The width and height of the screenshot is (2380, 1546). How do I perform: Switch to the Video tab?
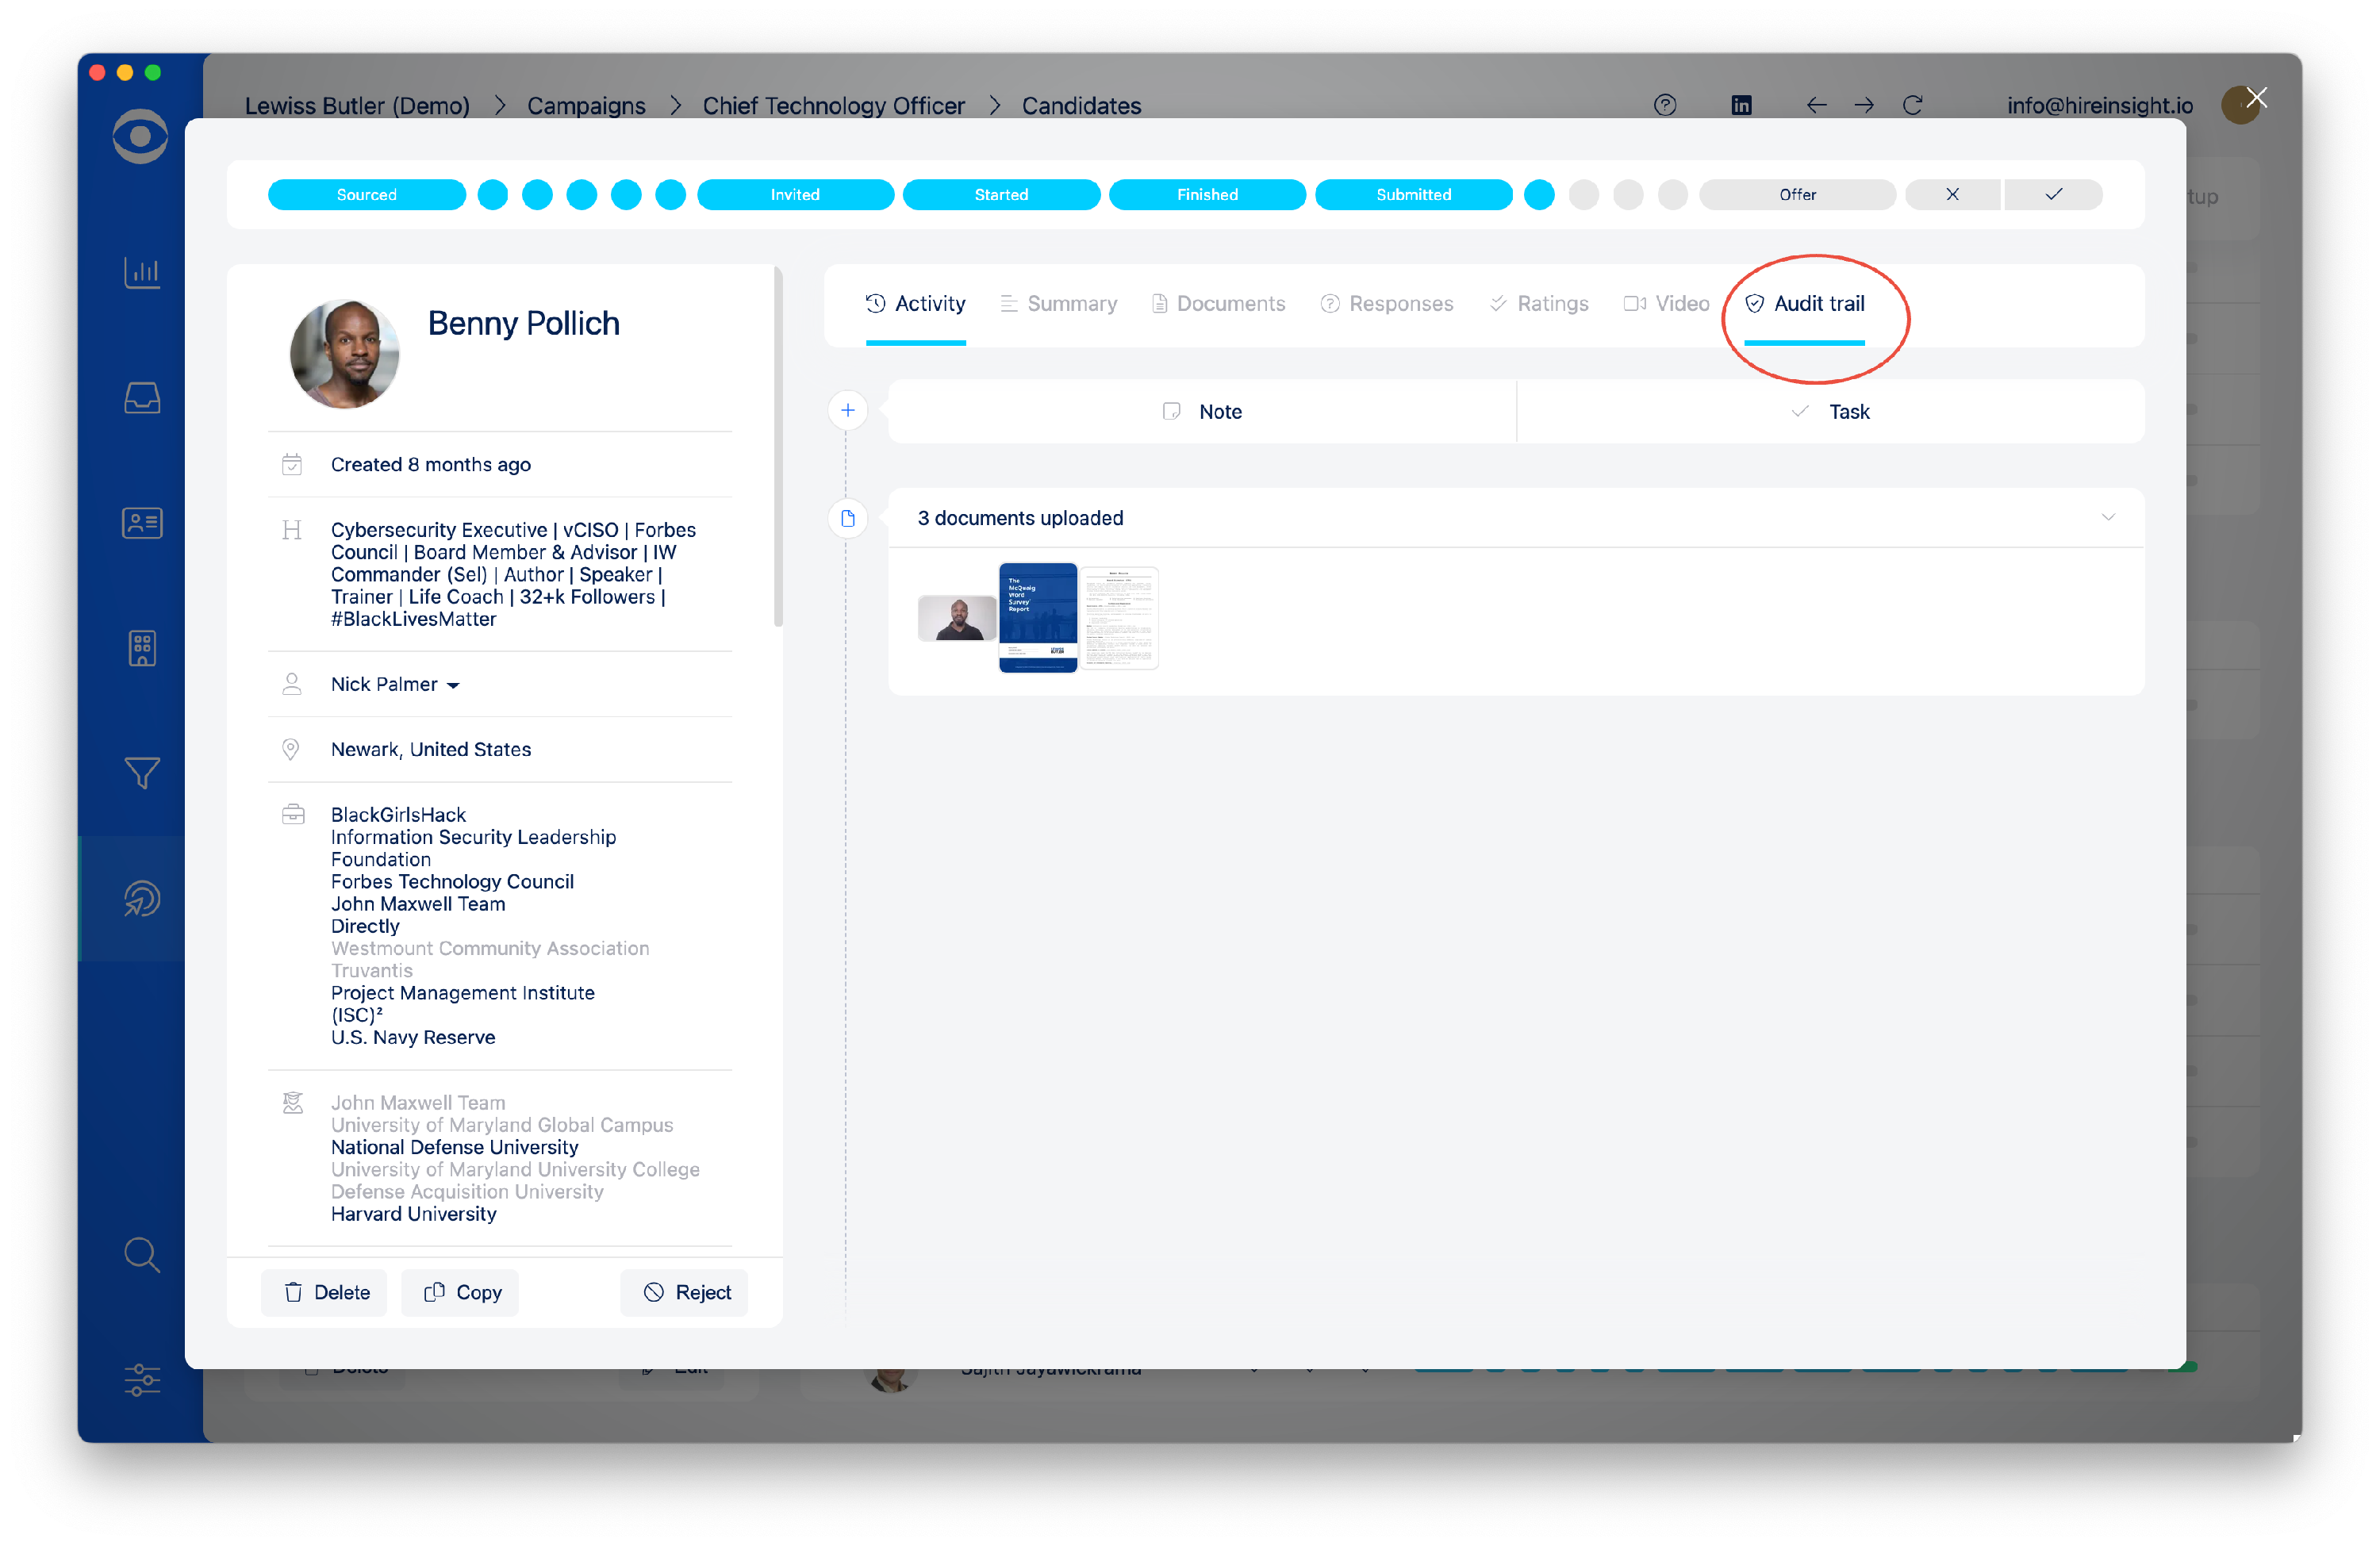point(1666,303)
